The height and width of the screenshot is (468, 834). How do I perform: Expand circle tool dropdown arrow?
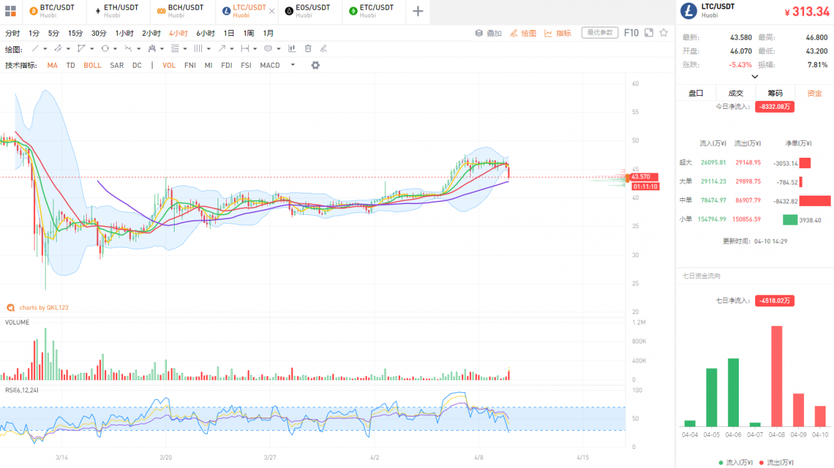click(x=115, y=48)
